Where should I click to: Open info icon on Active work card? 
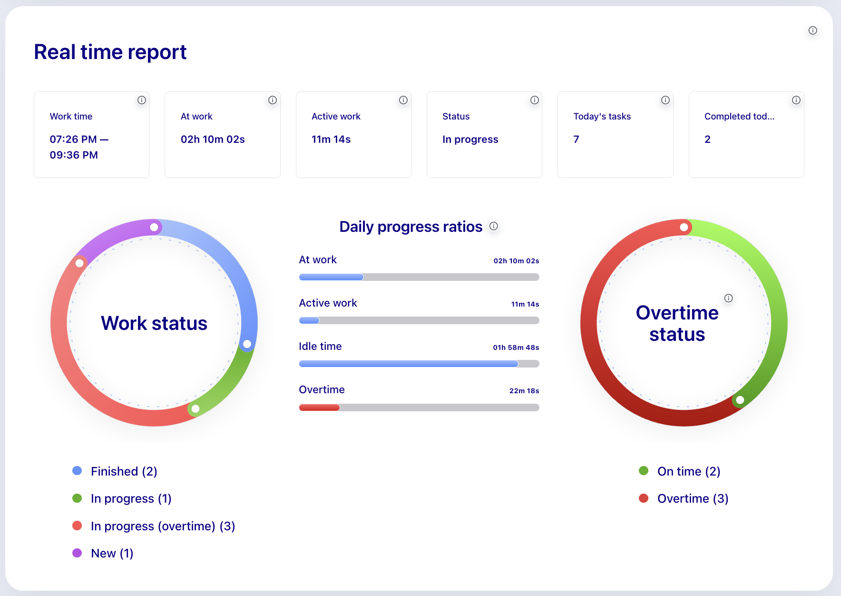click(403, 100)
